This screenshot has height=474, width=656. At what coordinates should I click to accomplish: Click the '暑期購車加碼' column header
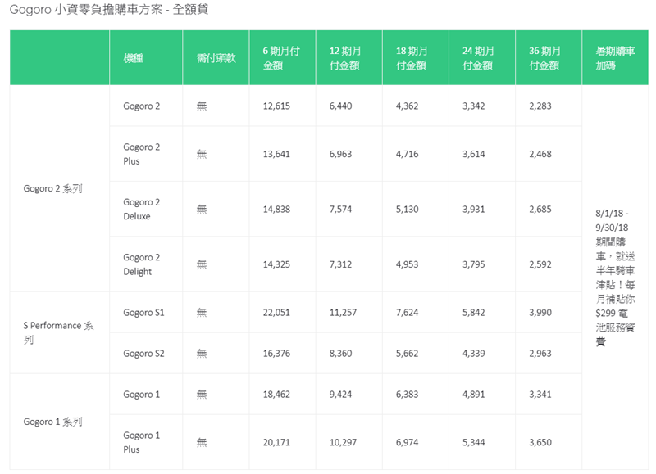[x=614, y=58]
